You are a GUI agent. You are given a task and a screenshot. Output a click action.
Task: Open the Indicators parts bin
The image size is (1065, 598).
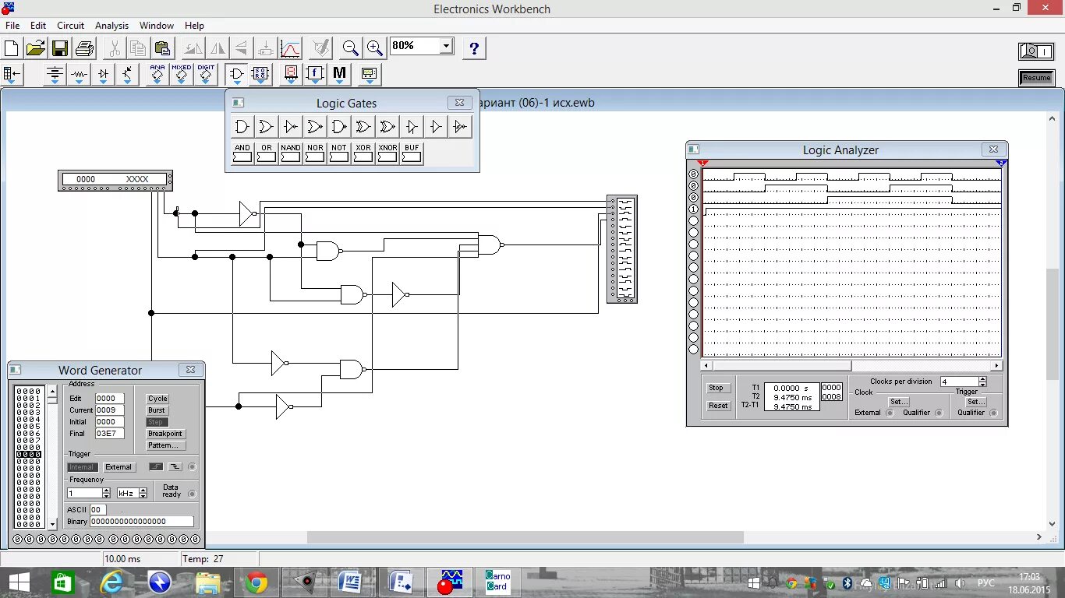coord(291,75)
